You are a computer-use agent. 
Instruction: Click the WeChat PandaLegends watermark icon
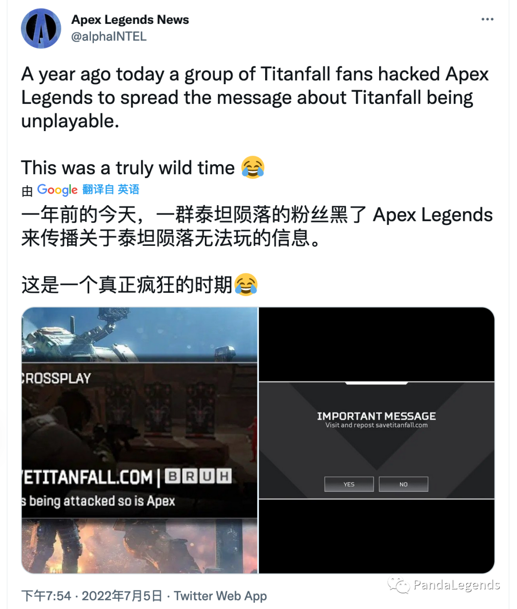click(x=399, y=585)
